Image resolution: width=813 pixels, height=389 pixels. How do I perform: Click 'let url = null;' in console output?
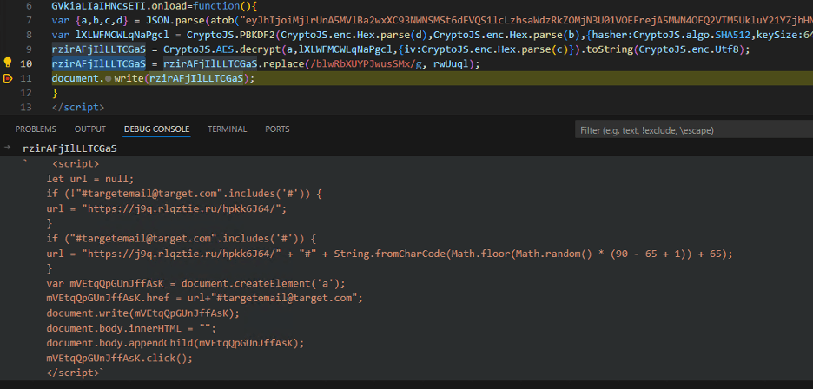click(90, 179)
